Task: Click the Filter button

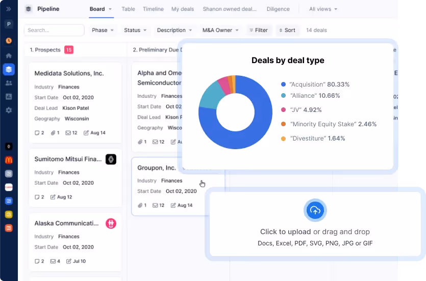Action: tap(258, 30)
